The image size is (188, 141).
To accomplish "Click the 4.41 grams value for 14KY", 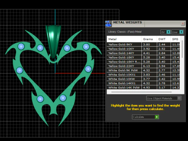I will [146, 53].
